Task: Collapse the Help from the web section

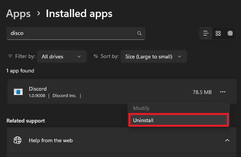Action: 227,140
